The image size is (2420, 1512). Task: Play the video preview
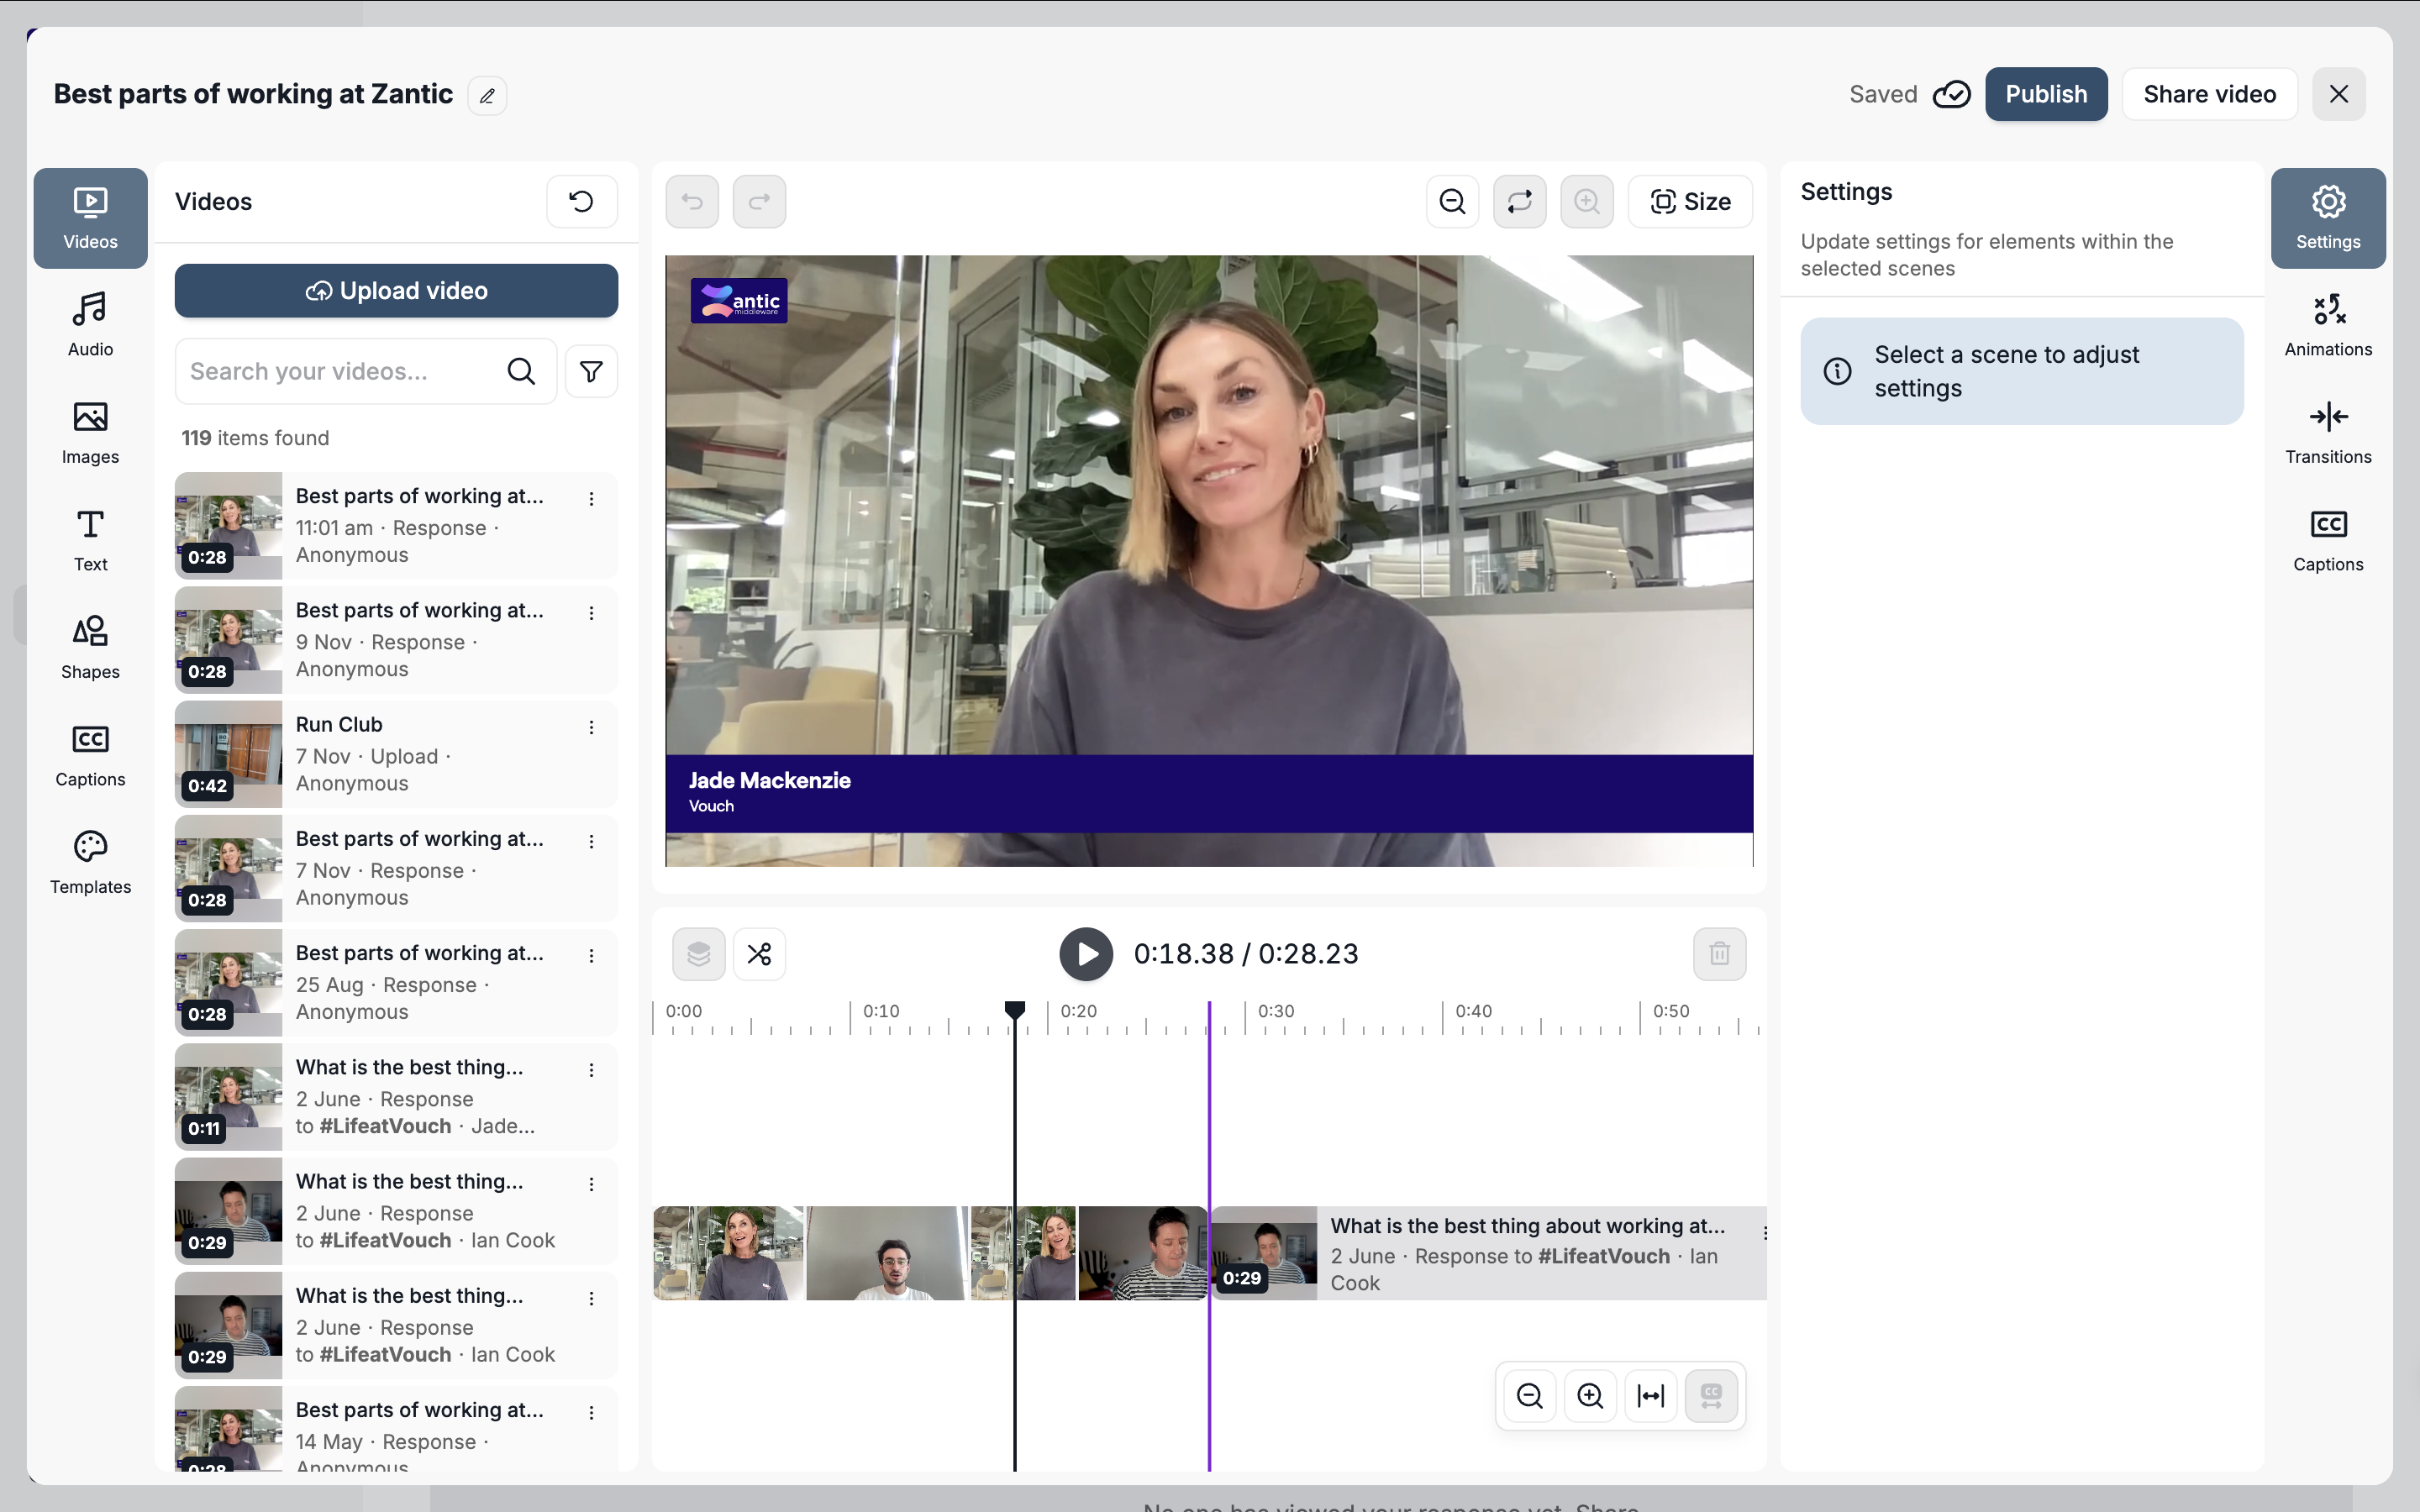pos(1086,953)
